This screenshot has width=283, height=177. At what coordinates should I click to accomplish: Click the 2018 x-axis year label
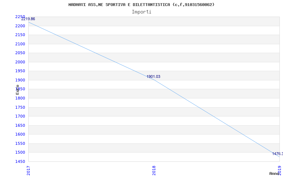point(154,171)
